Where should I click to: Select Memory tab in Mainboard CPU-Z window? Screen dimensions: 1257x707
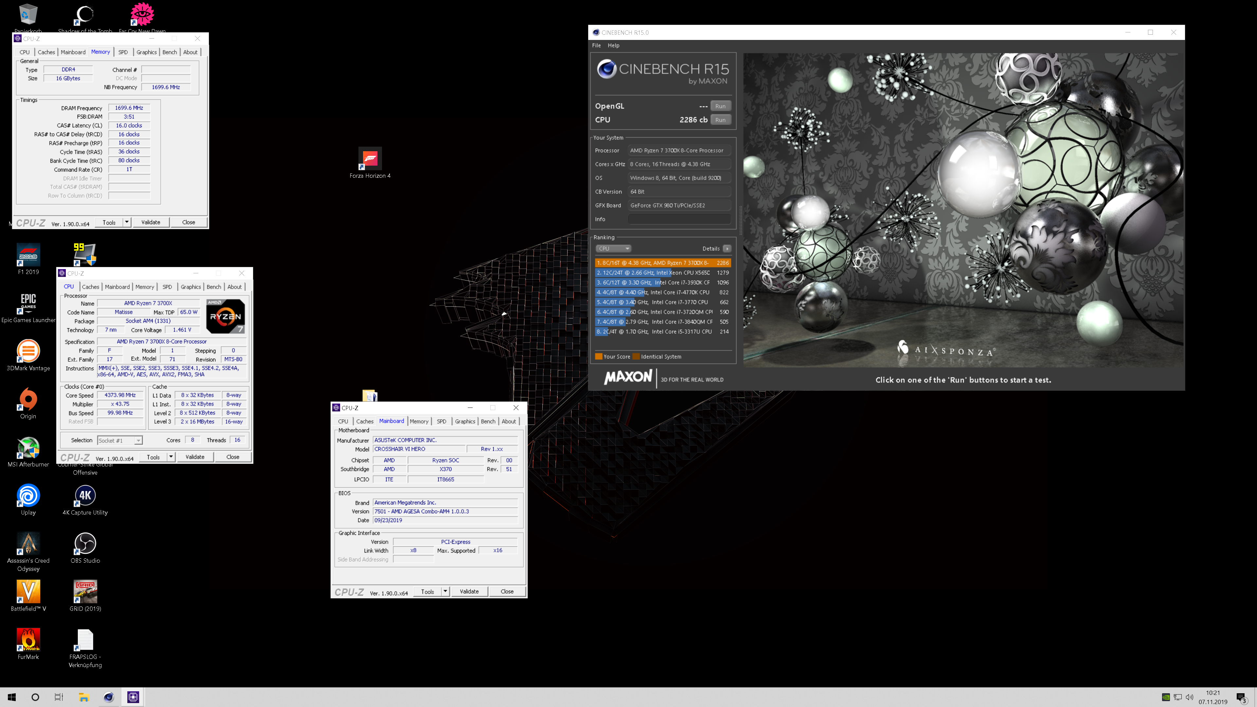(419, 422)
